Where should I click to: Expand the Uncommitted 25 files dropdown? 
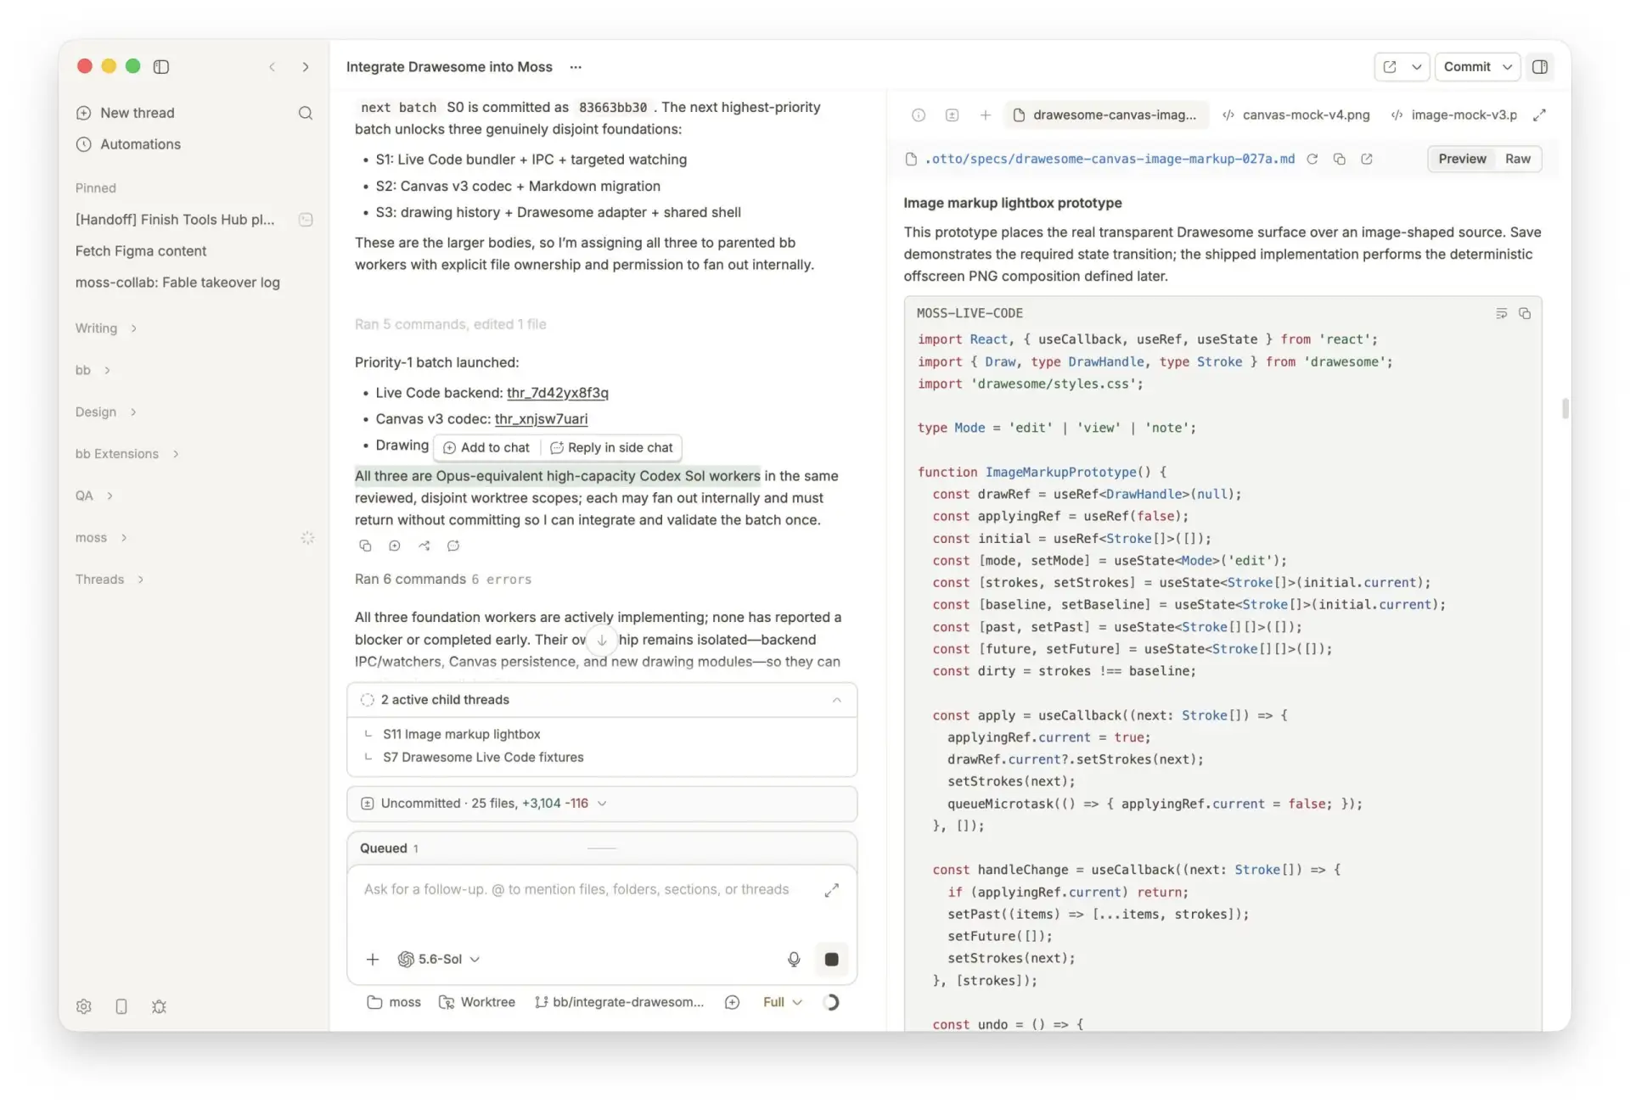602,804
